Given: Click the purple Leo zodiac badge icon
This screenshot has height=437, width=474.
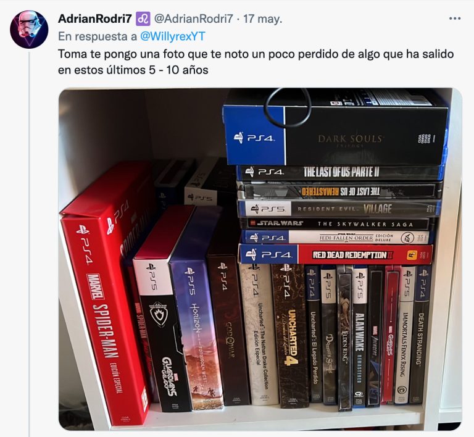Looking at the screenshot, I should click(143, 19).
